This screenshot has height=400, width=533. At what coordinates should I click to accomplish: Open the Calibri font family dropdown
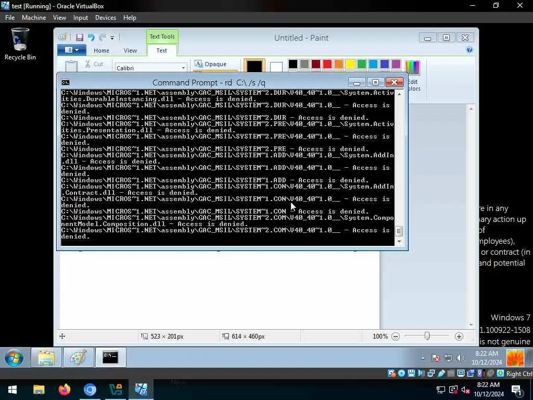coord(183,68)
